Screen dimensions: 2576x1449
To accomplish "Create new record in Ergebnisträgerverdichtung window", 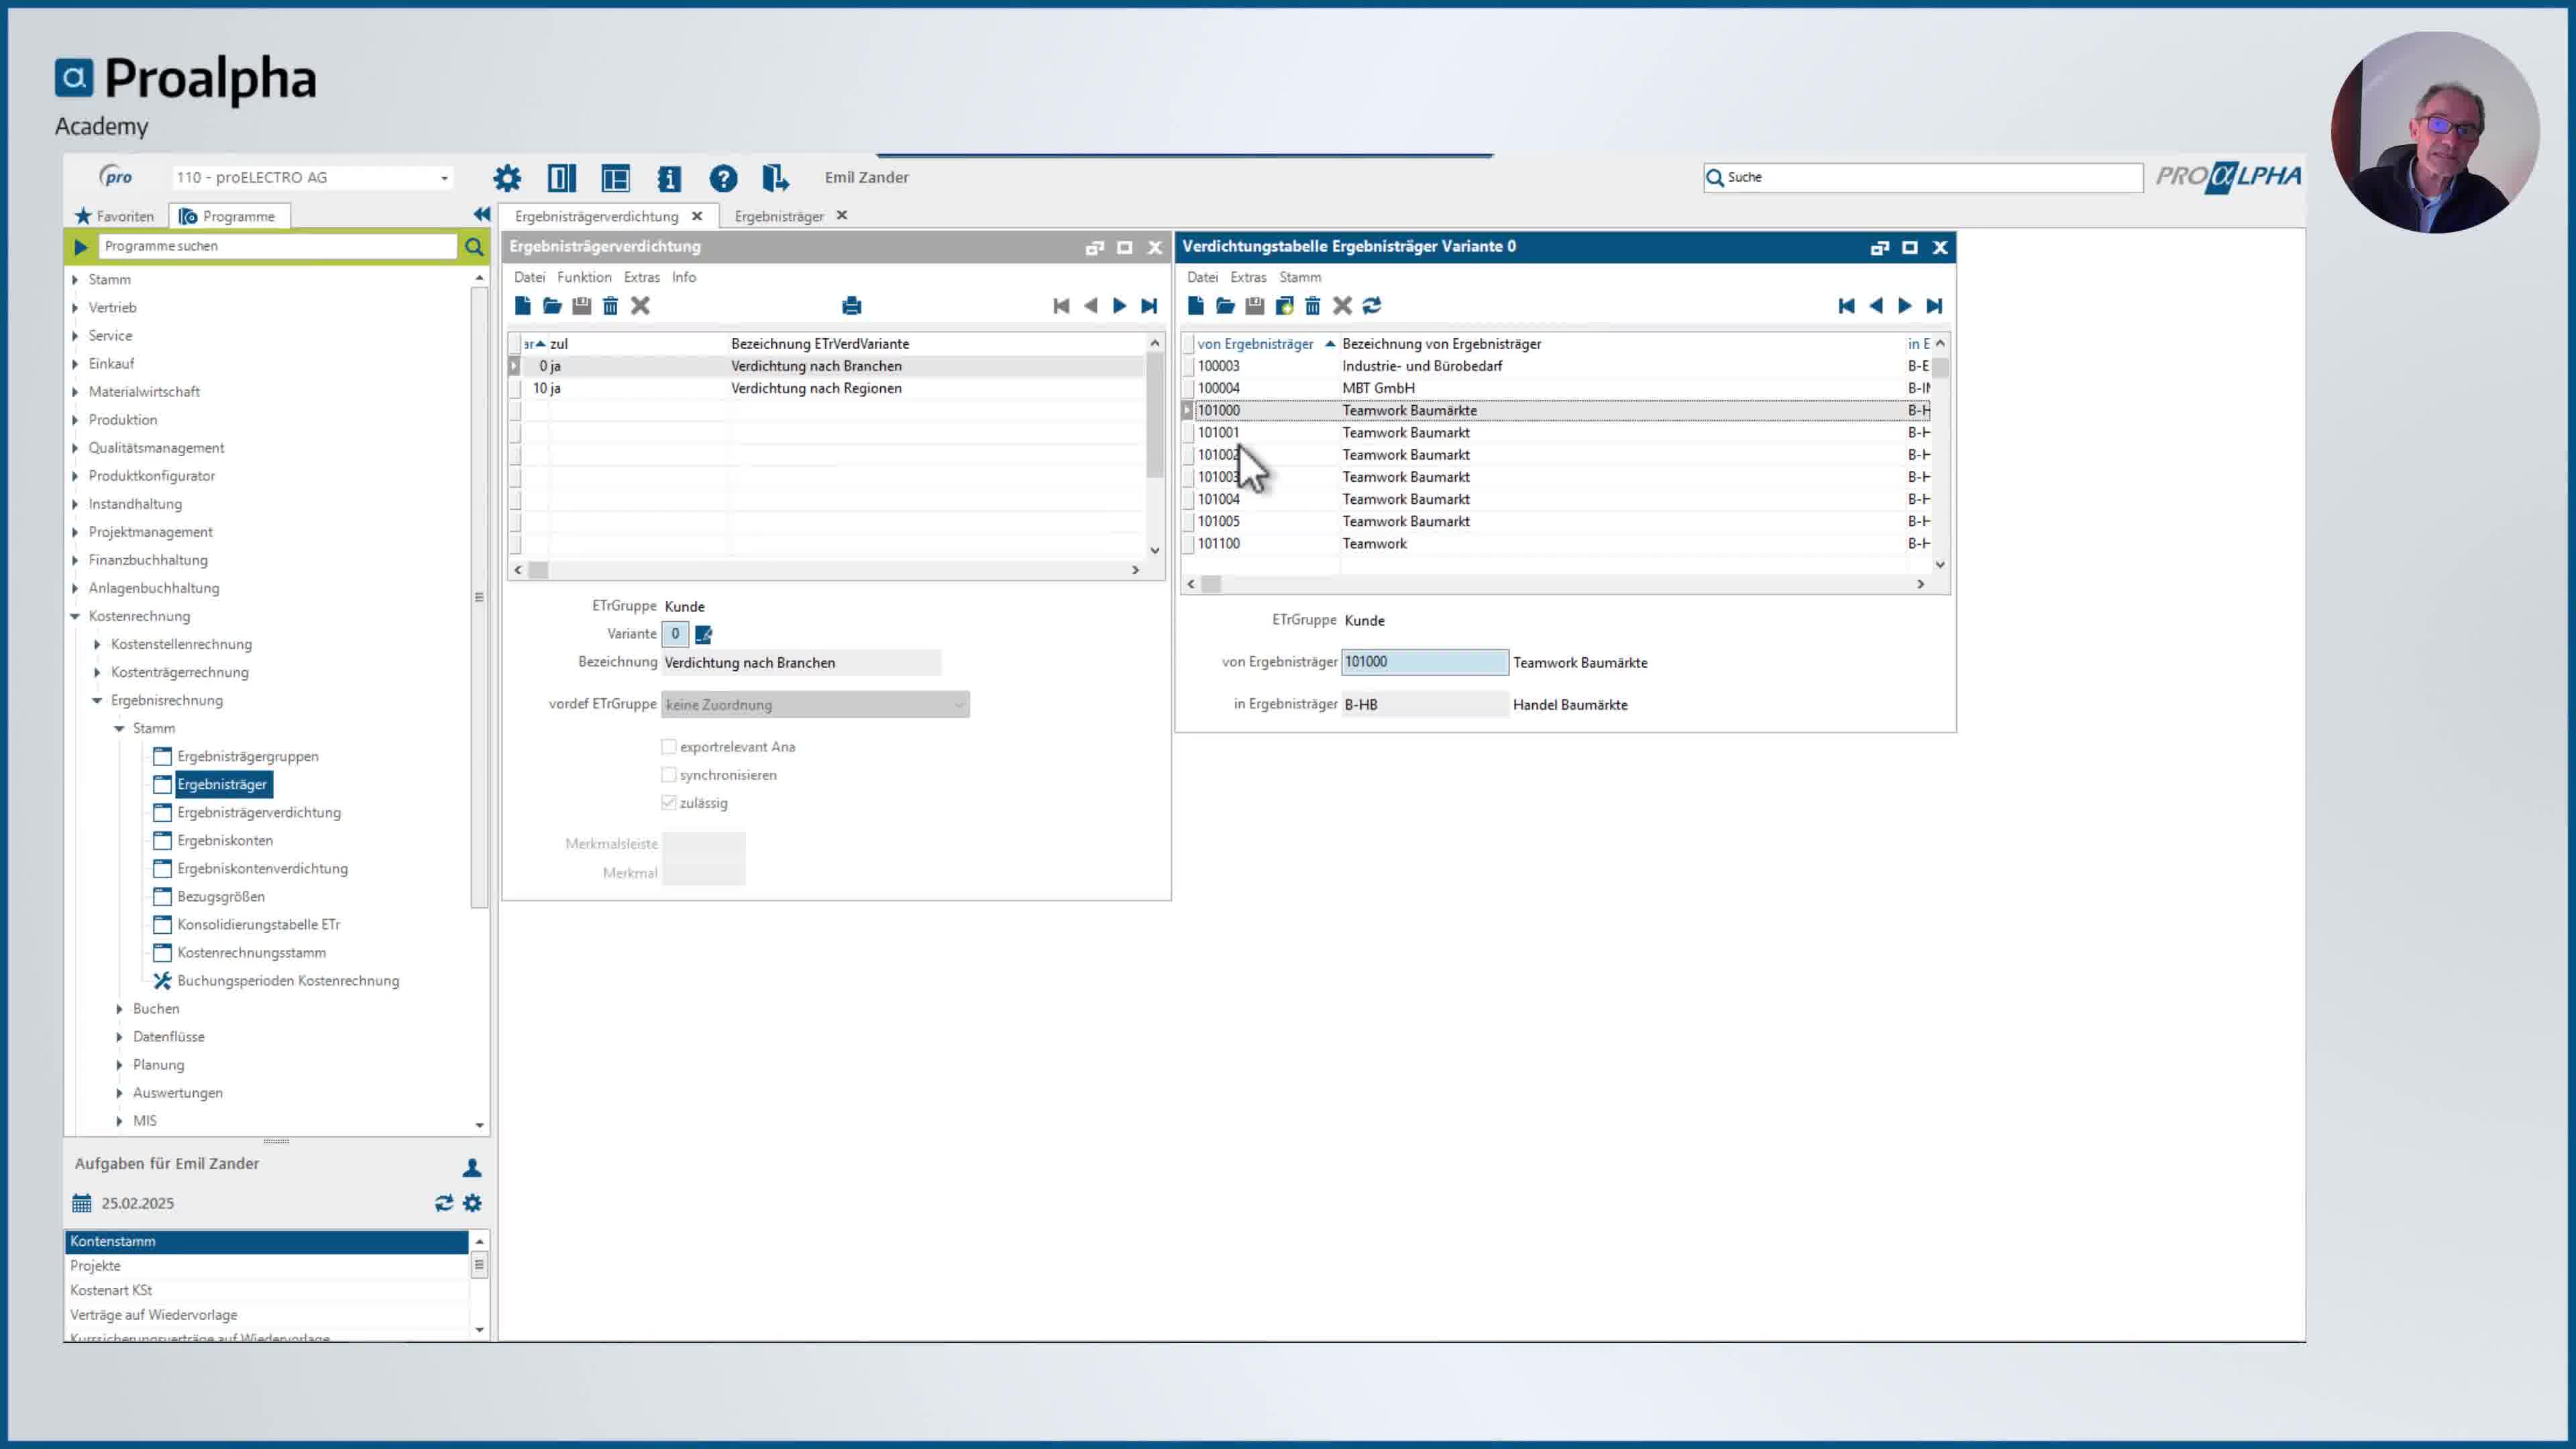I will point(522,306).
